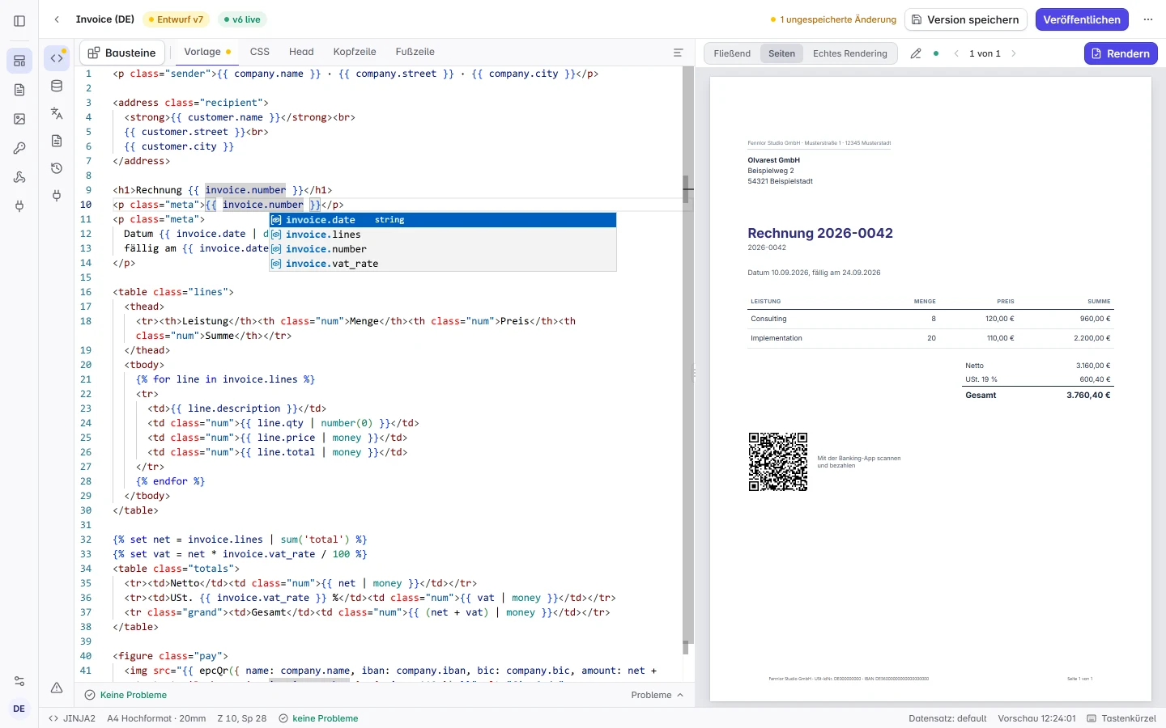Switch to the Kopfzeile tab
Image resolution: width=1166 pixels, height=728 pixels.
355,52
